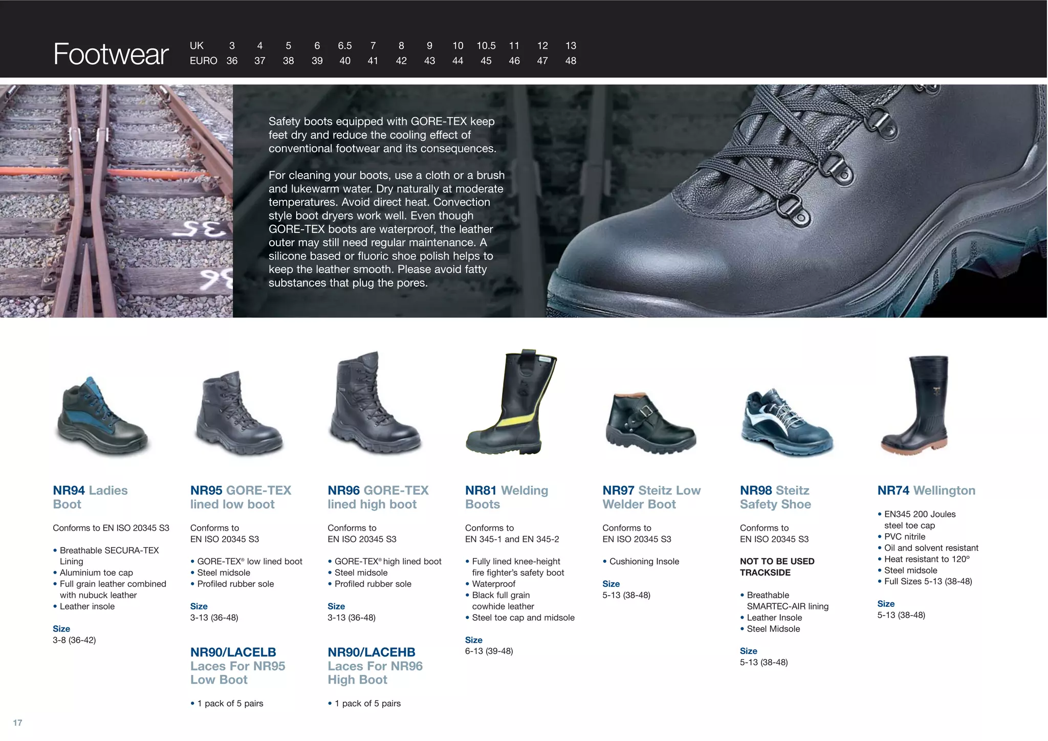This screenshot has height=741, width=1048.
Task: Click the NR95 GORE-TEX low boot image
Action: (x=238, y=415)
